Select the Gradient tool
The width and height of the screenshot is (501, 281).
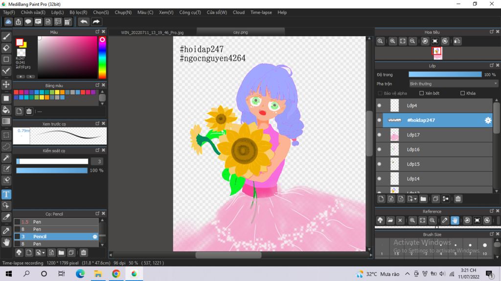[x=6, y=121]
